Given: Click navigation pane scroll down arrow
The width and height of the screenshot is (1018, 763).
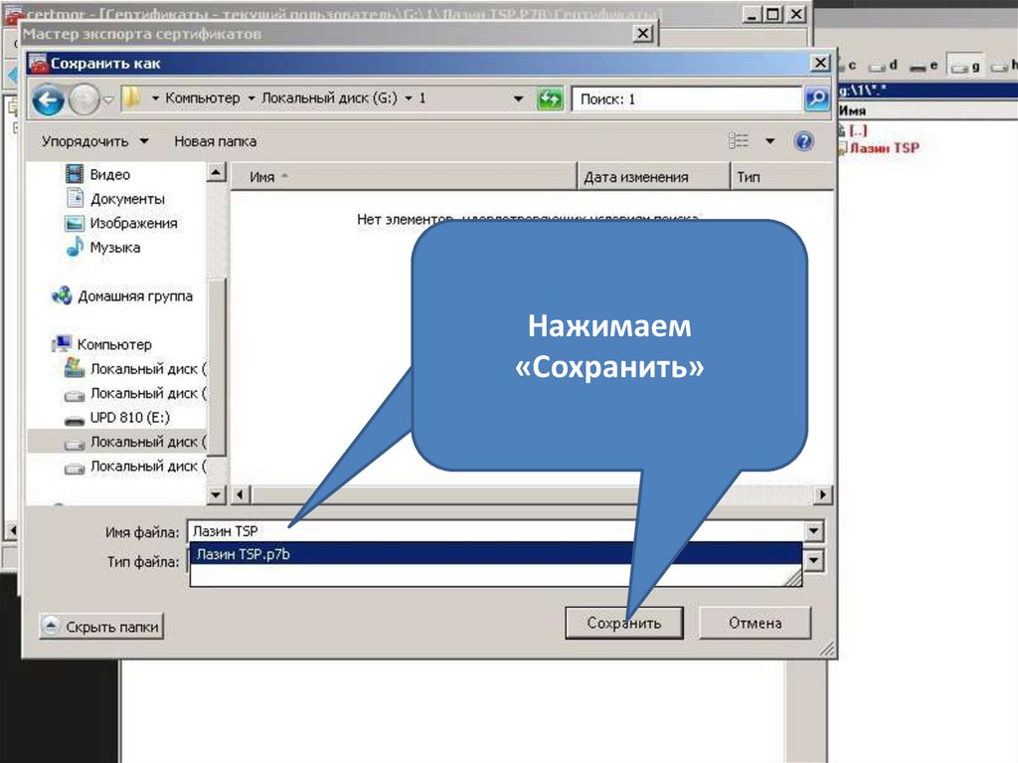Looking at the screenshot, I should (x=216, y=495).
